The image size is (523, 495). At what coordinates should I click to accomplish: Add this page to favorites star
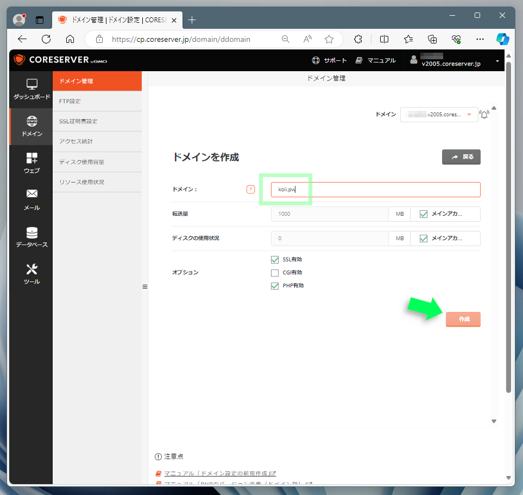click(329, 39)
